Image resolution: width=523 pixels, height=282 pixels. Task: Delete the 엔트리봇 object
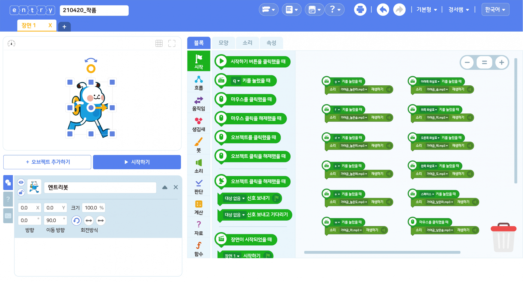[176, 187]
